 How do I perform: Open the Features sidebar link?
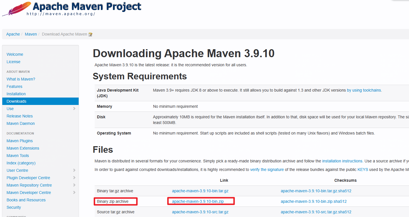[x=14, y=86]
